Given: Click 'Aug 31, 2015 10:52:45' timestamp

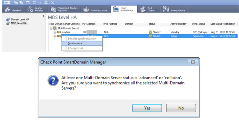Looking at the screenshot, I should (x=223, y=32).
